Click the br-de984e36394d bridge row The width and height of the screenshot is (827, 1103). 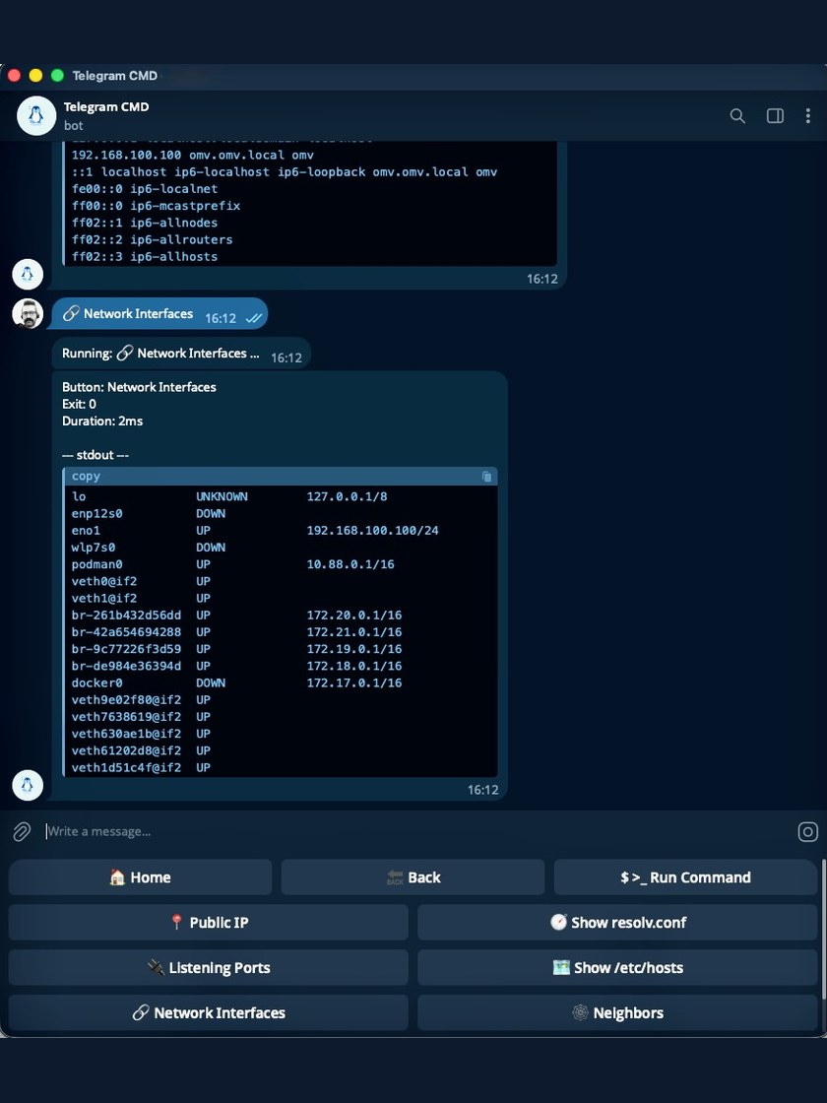(236, 666)
